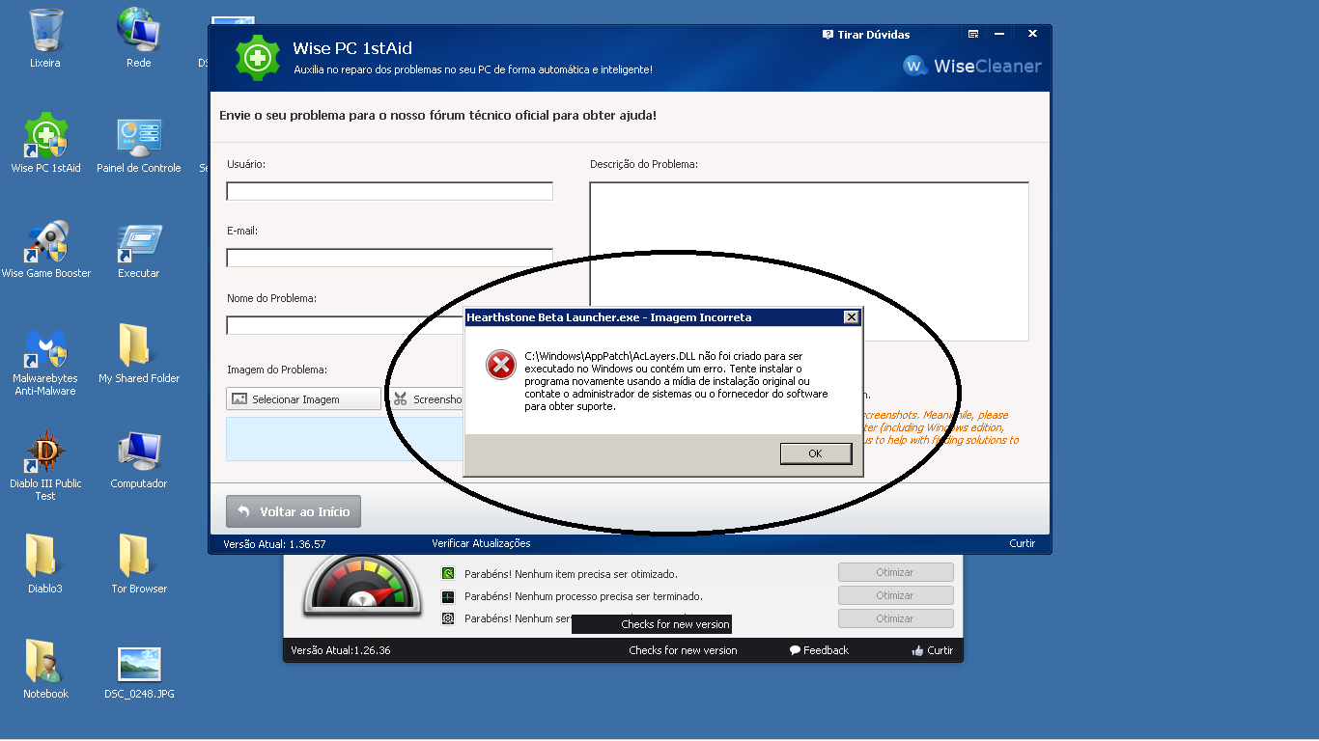
Task: Click the Screenshot button
Action: 427,398
